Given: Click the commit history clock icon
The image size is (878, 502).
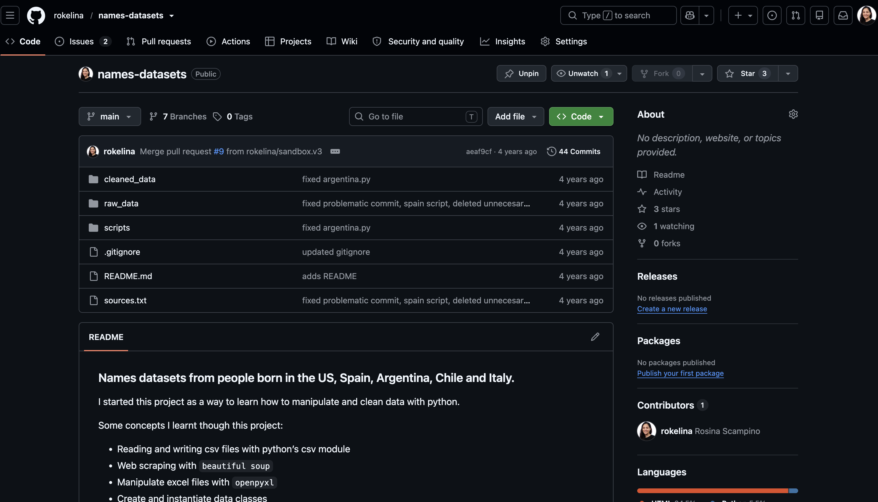Looking at the screenshot, I should pyautogui.click(x=551, y=151).
